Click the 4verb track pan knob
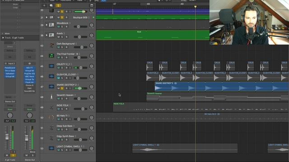This screenshot has width=289, height=162. coord(92,35)
